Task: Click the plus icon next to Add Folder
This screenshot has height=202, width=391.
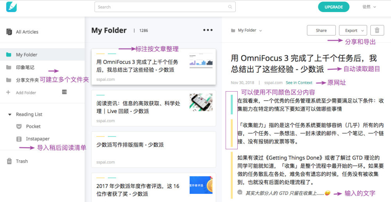Action: pos(8,92)
